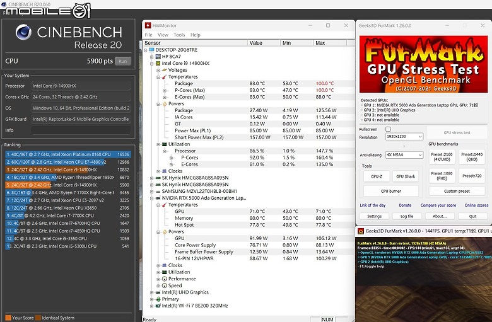Viewport: 492px width, 322px height.
Task: Click the Intel Core i9 14900HX chip icon
Action: click(x=158, y=64)
